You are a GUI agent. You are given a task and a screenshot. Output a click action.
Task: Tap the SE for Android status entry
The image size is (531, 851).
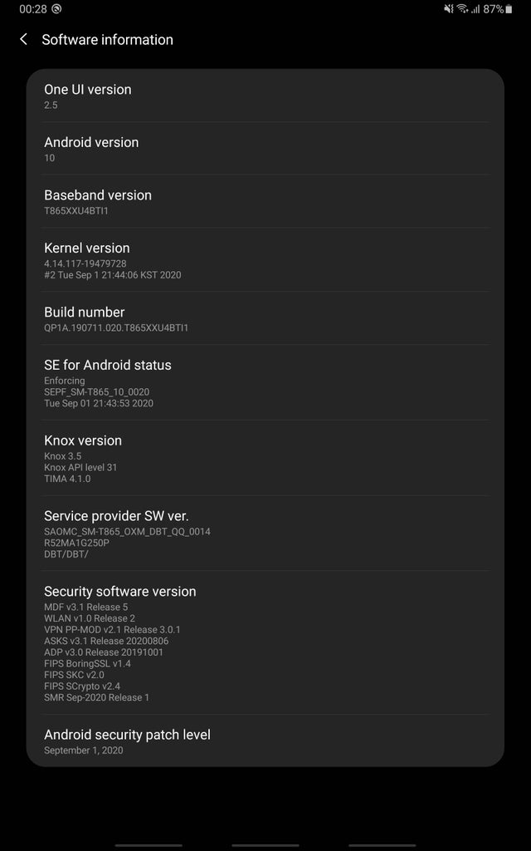pyautogui.click(x=265, y=382)
